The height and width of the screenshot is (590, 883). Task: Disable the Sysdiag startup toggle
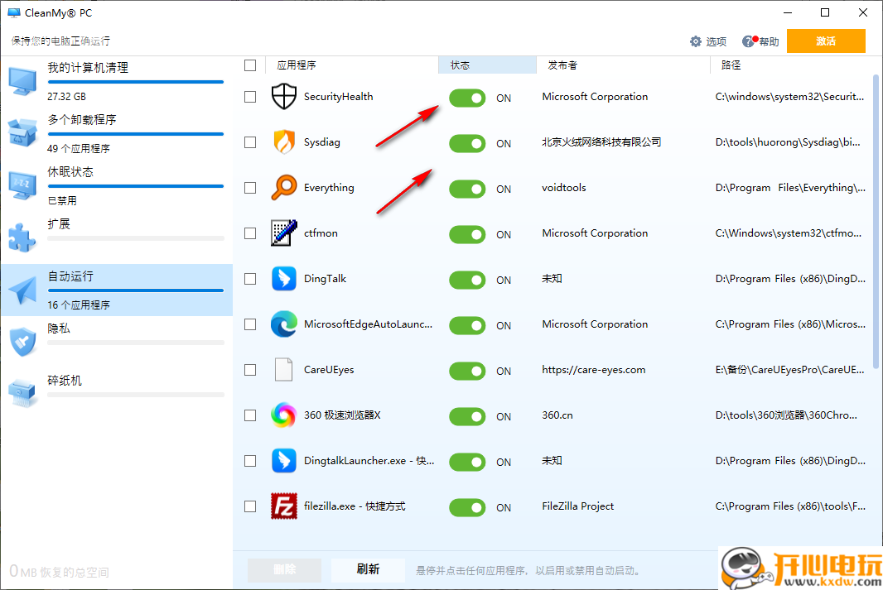tap(467, 143)
